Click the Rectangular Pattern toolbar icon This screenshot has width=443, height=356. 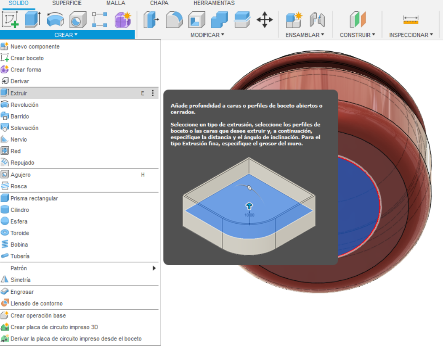(x=100, y=19)
